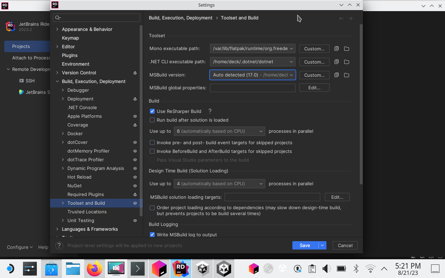Click Custom... for Mono executable path

tap(314, 49)
